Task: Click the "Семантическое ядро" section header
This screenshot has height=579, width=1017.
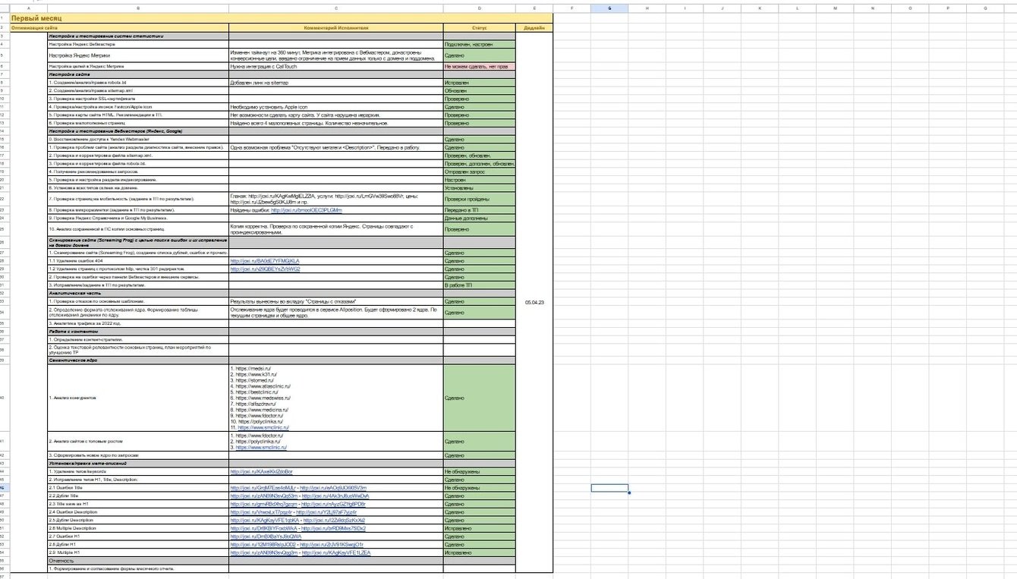Action: [x=138, y=360]
